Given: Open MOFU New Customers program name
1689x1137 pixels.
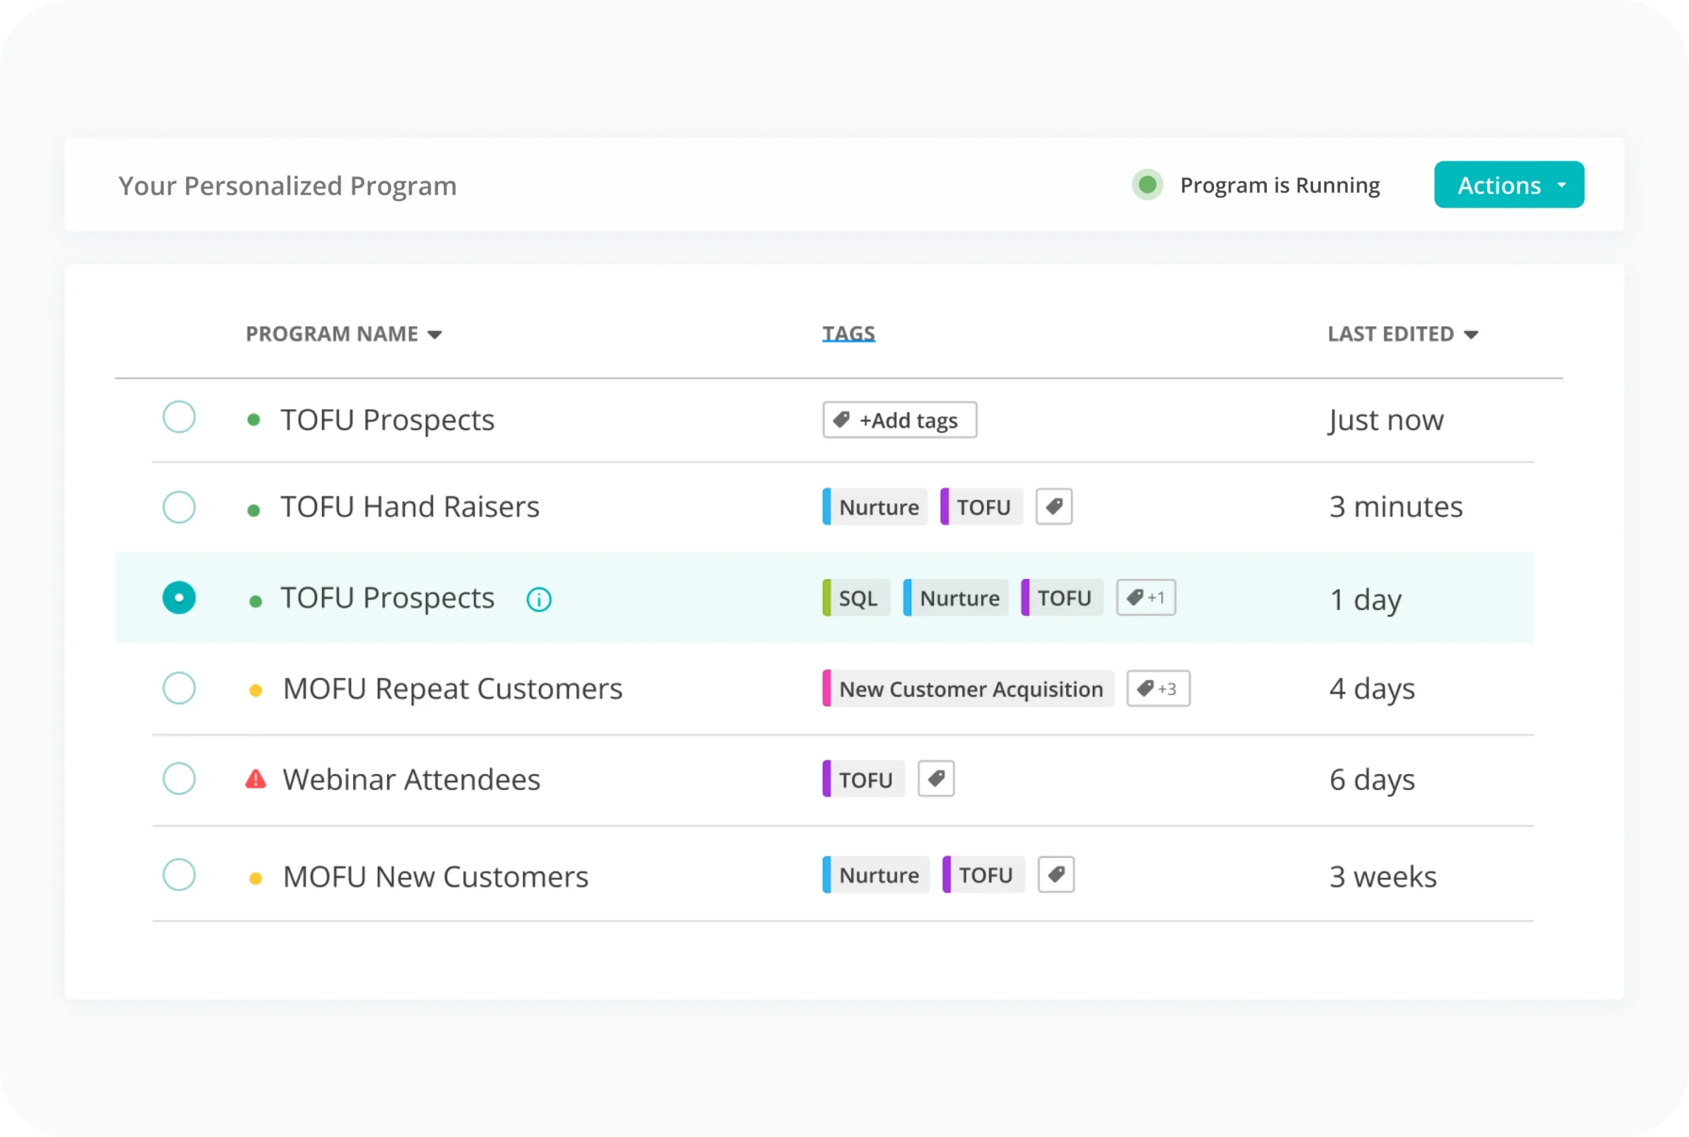Looking at the screenshot, I should point(435,876).
